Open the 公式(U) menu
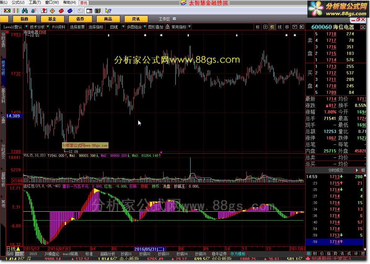 pyautogui.click(x=18, y=2)
